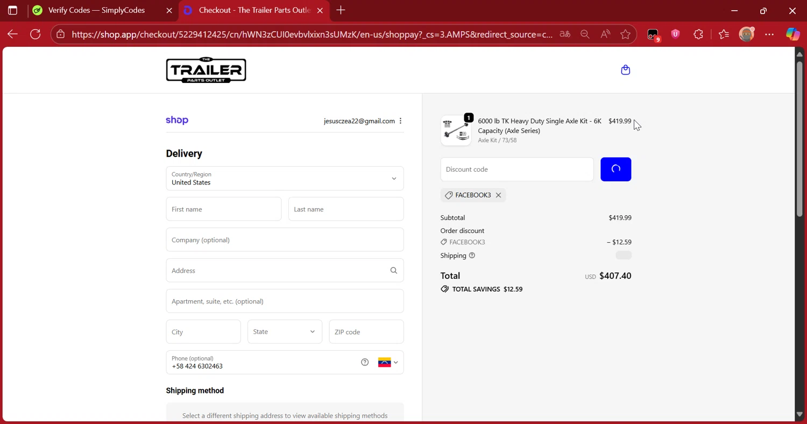807x424 pixels.
Task: Show phone number help question icon
Action: point(365,362)
